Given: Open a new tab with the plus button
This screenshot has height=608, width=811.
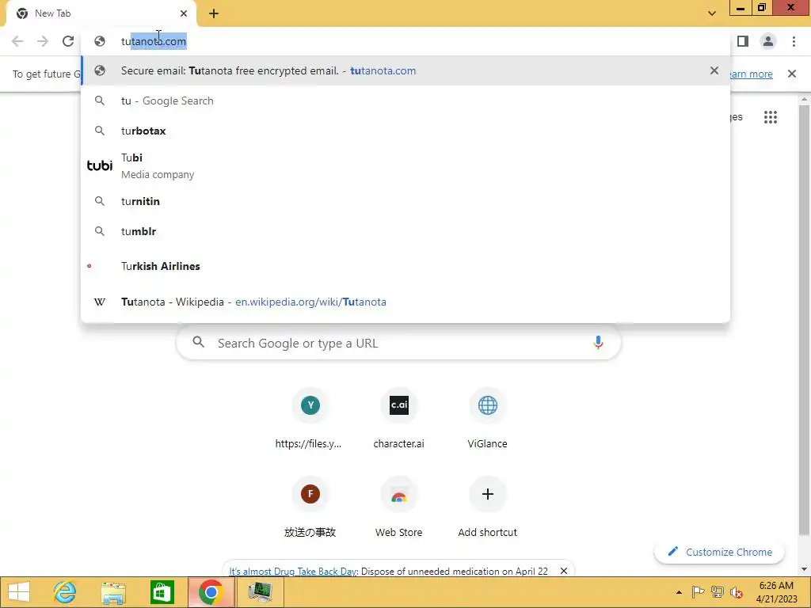Looking at the screenshot, I should click(x=214, y=13).
